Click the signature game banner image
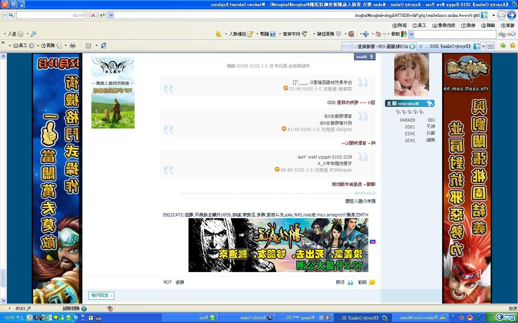 (278, 245)
